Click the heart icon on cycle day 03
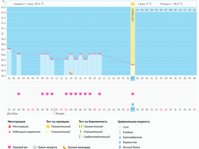Image resolution: width=199 pixels, height=149 pixels. click(19, 94)
